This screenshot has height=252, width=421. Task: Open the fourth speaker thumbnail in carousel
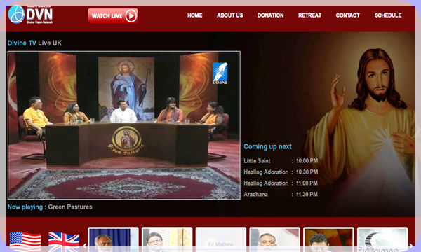[x=274, y=239]
